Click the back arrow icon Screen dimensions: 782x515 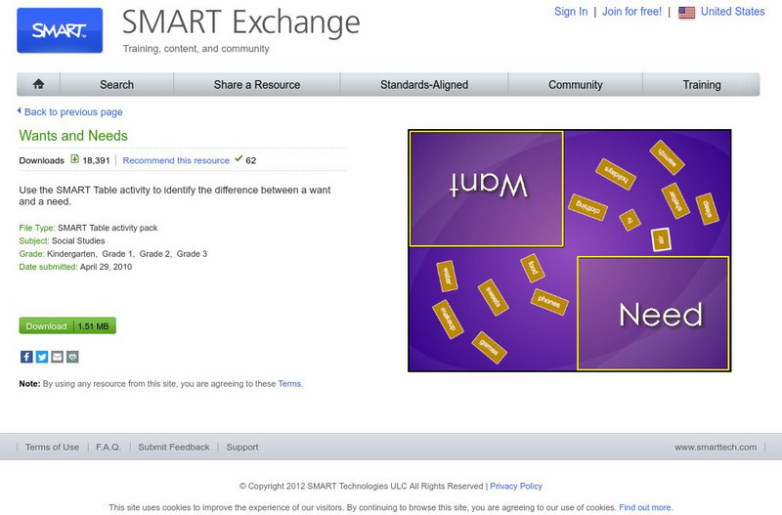(x=20, y=110)
